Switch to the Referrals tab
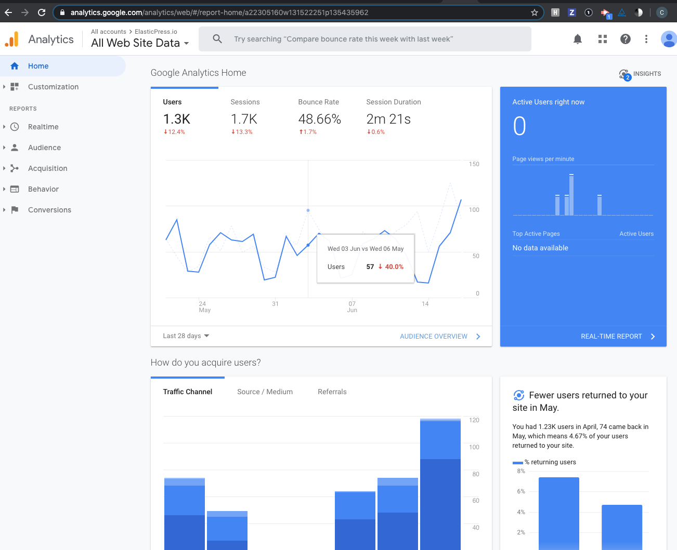Screen dimensions: 677x550 (332, 392)
